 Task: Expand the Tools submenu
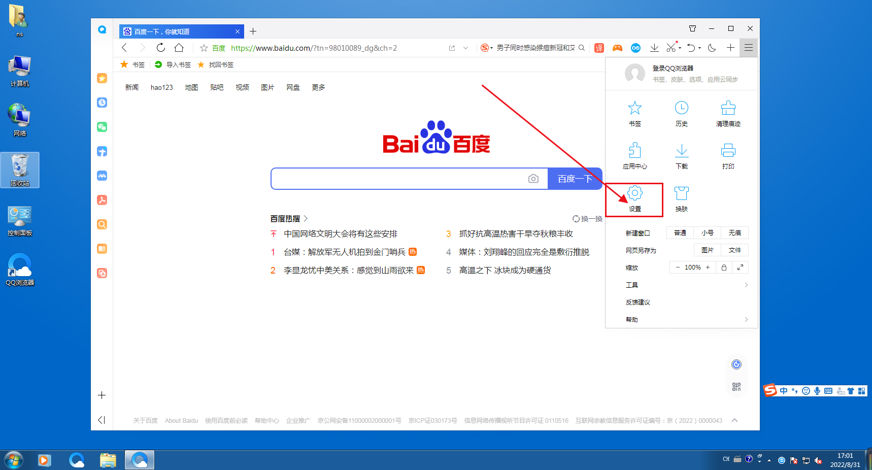point(746,285)
